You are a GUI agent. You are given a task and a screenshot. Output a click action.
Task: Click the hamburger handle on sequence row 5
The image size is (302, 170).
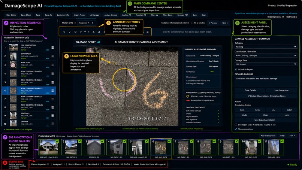(x=52, y=82)
